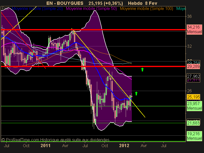The height and width of the screenshot is (153, 204).
Task: Click the '25,195 (+0,36%)' quote in the title
Action: pyautogui.click(x=106, y=3)
